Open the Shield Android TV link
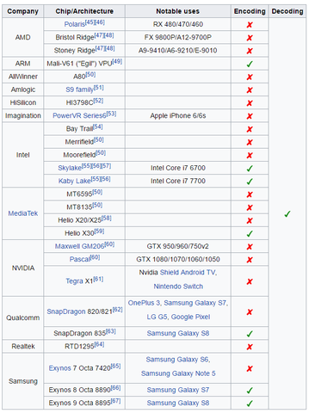This screenshot has width=321, height=413. click(188, 273)
